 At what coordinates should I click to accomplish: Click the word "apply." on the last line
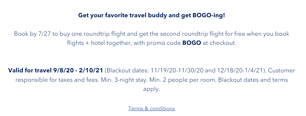[x=151, y=89]
